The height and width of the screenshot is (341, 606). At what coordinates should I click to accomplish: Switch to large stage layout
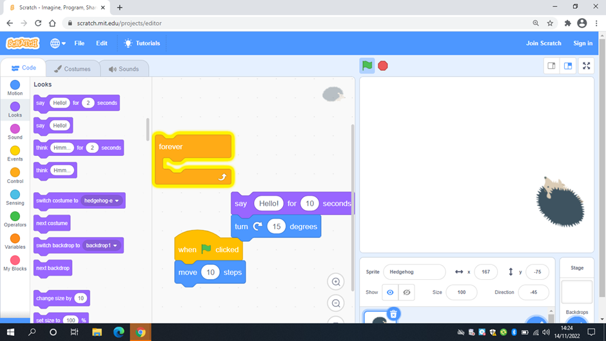click(x=568, y=66)
